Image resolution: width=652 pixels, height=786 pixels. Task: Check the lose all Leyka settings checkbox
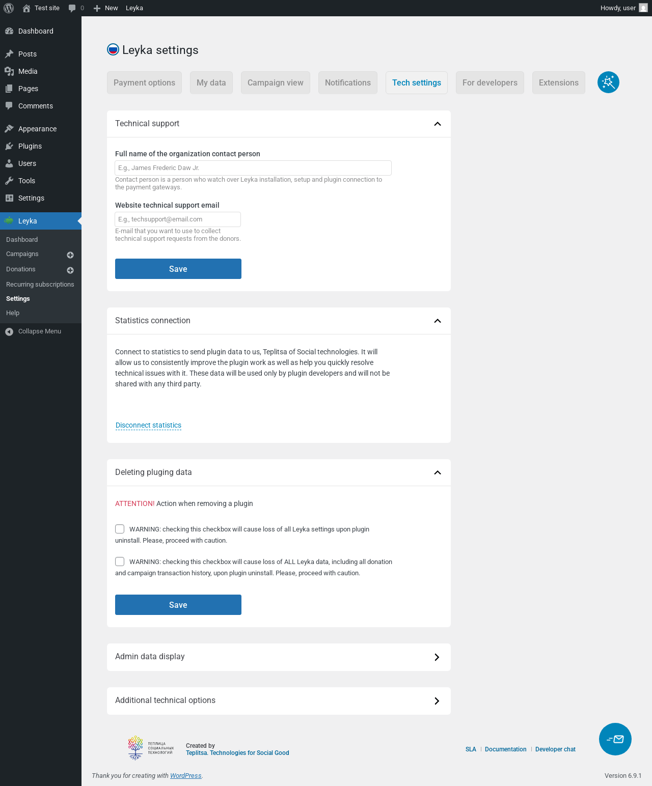(120, 529)
